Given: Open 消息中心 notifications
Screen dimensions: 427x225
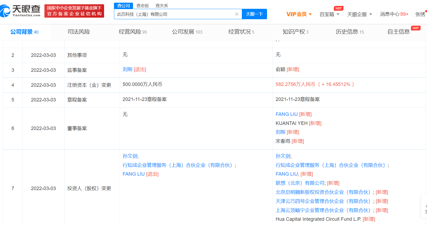Looking at the screenshot, I should [394, 14].
